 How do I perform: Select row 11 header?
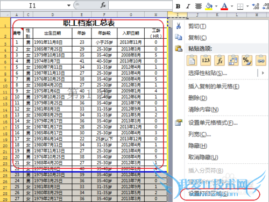pos(5,92)
